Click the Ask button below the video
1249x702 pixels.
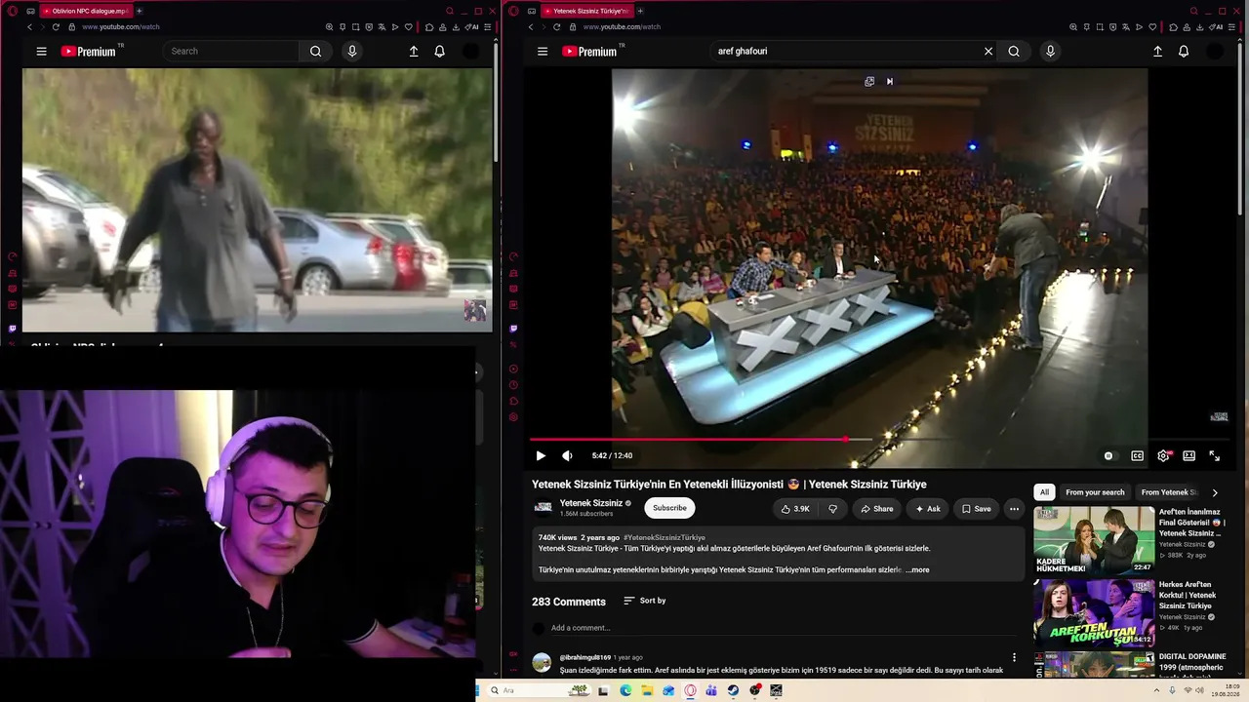[x=927, y=509]
